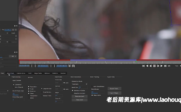Viewport: 181px width, 112px height.
Task: Play the clip forwards
Action: coord(162,66)
